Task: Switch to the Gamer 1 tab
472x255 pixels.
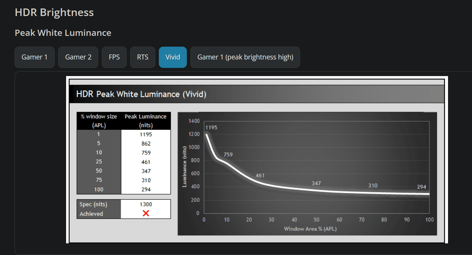Action: point(35,57)
